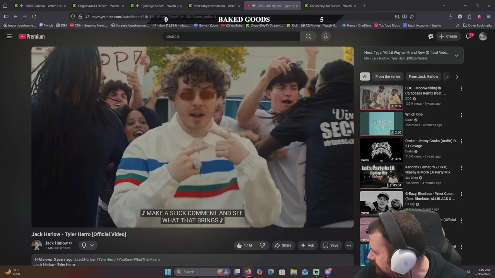Switch to TheGreenyRiot Stream tab

point(331,6)
